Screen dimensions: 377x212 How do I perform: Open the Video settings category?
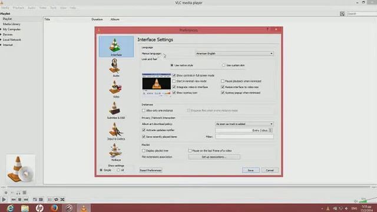(116, 89)
